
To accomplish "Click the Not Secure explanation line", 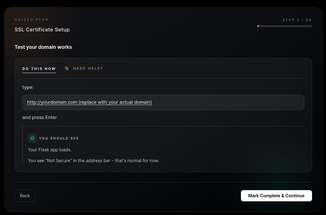I will [93, 160].
